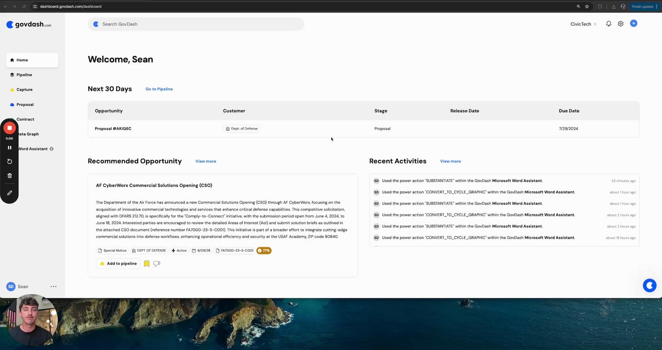Open the Pipeline sidebar section
This screenshot has height=350, width=662.
24,75
